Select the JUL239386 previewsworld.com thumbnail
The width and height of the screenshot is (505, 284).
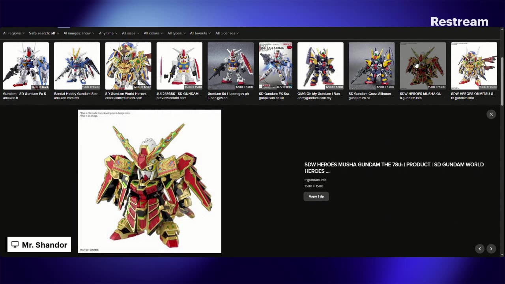(180, 66)
